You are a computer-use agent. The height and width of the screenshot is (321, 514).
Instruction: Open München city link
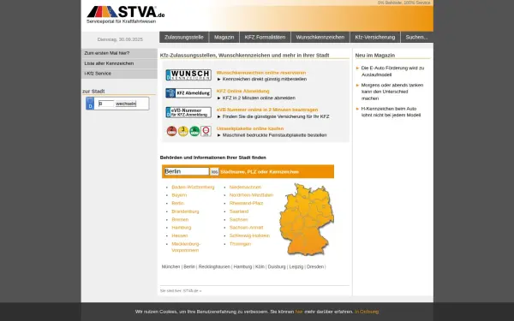pyautogui.click(x=170, y=267)
